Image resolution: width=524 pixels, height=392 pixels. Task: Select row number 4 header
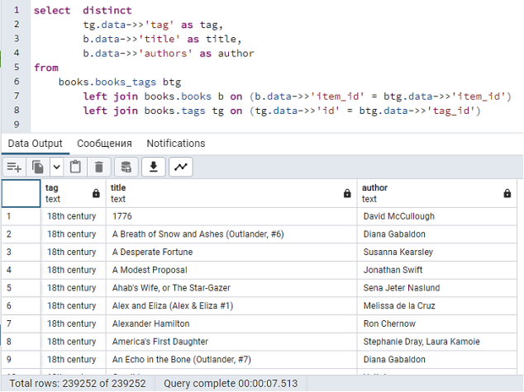[21, 270]
